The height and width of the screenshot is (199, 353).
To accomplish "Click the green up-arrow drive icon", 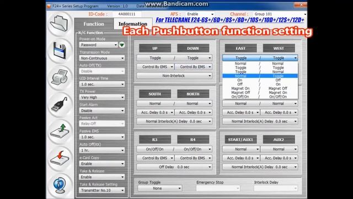I will pyautogui.click(x=60, y=131).
